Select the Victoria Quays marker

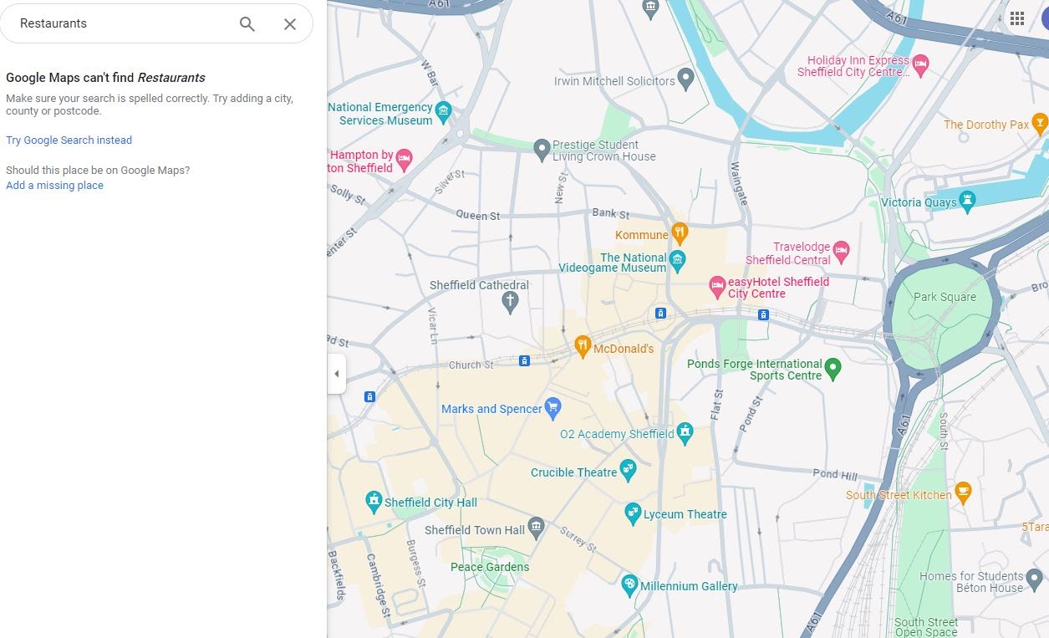[x=968, y=201]
